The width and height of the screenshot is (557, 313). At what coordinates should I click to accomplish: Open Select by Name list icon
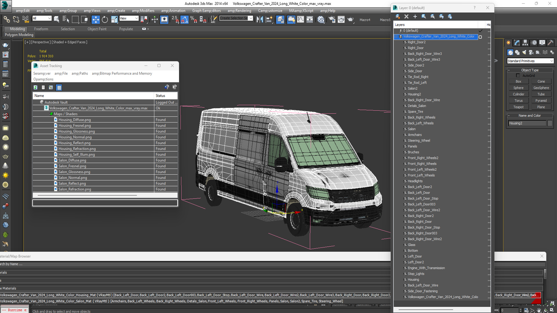point(66,19)
